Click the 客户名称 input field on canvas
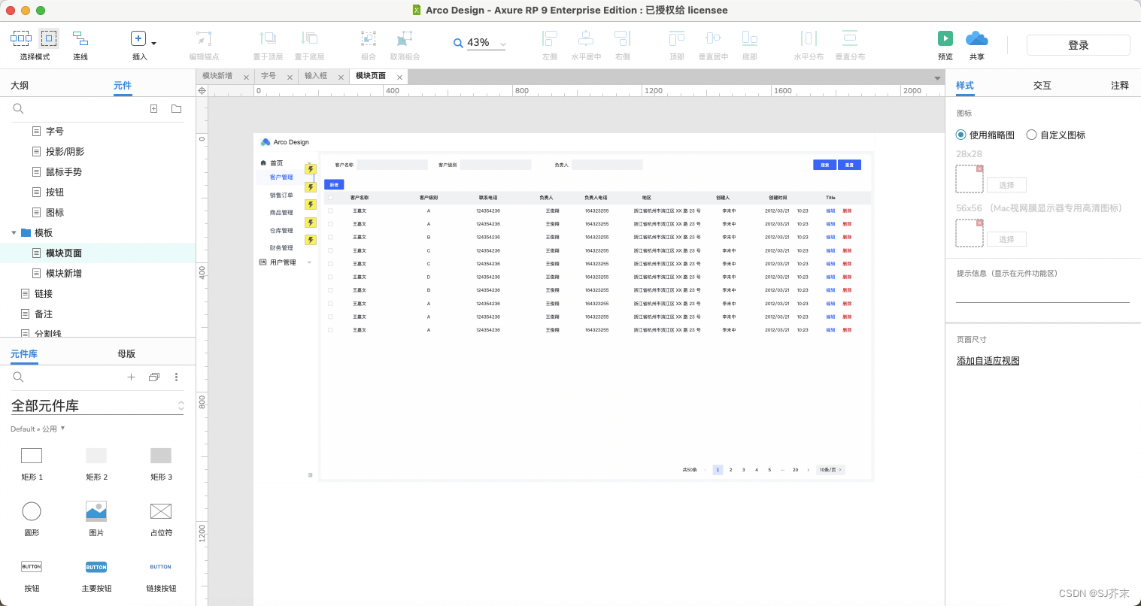Screen dimensions: 1141x606 tap(392, 165)
